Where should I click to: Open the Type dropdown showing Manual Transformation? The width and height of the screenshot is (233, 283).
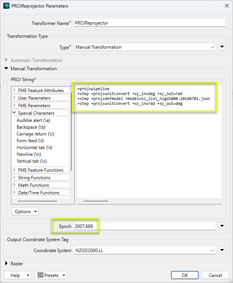[x=145, y=47]
